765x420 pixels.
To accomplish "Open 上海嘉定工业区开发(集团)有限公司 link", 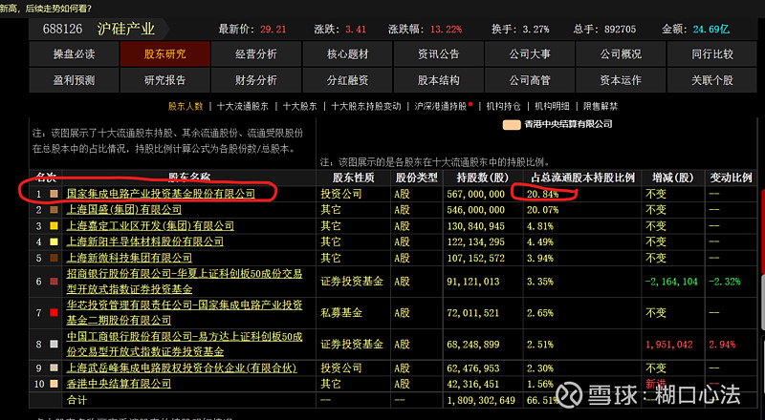I will 150,226.
